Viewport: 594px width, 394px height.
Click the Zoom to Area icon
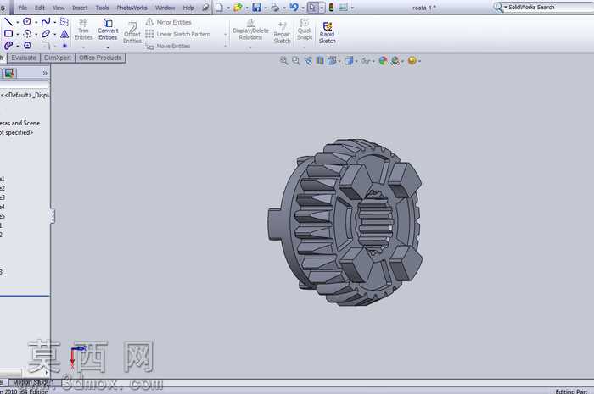point(296,60)
